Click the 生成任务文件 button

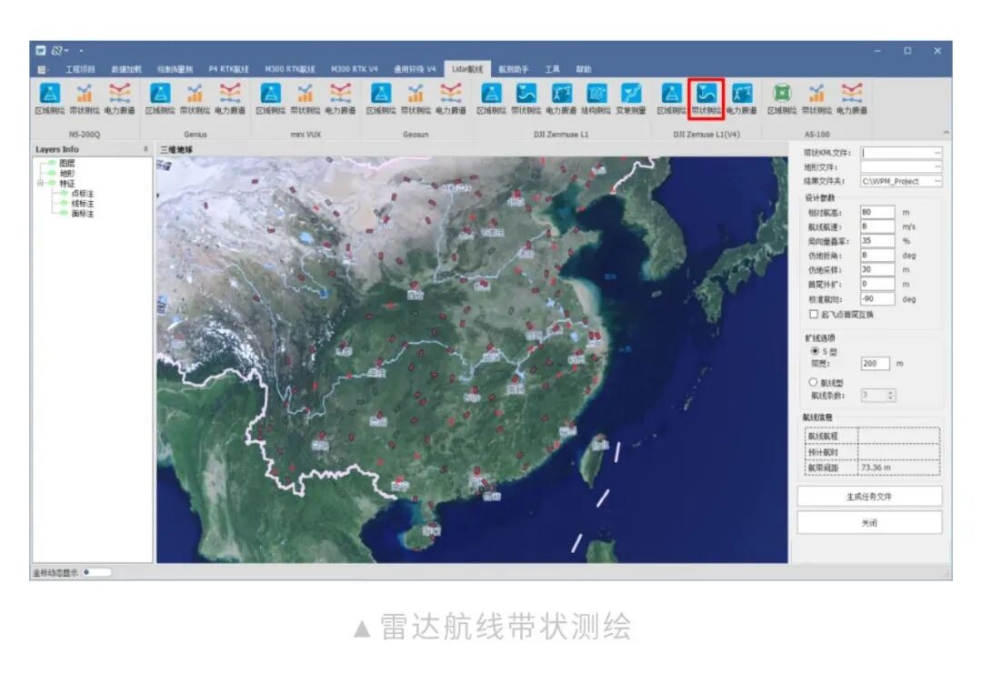(x=869, y=496)
